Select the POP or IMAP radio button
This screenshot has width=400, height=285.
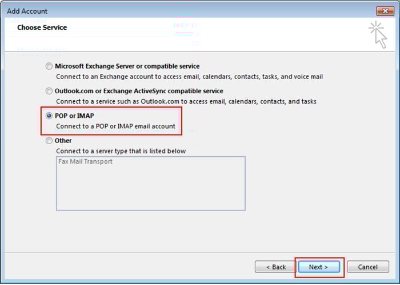(49, 116)
